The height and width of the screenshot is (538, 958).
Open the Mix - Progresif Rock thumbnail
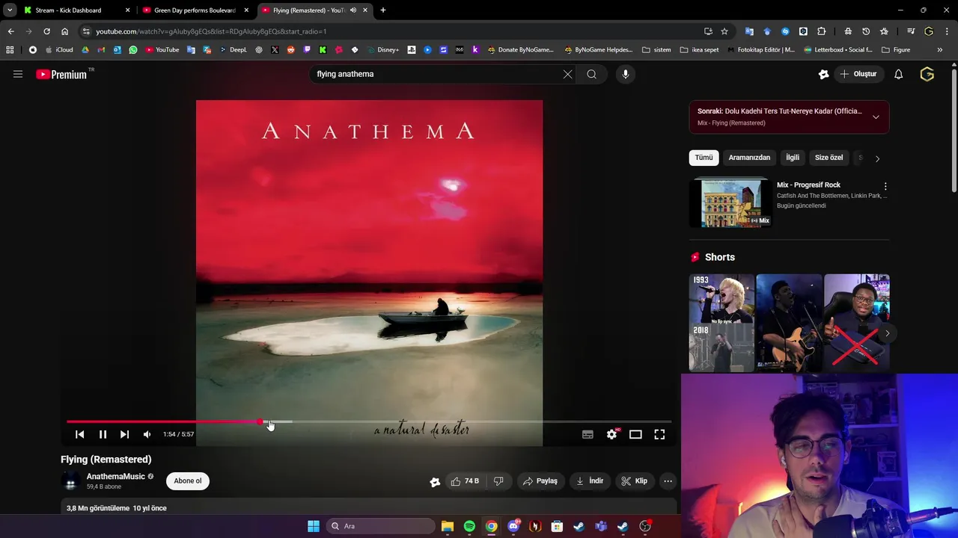click(x=730, y=202)
